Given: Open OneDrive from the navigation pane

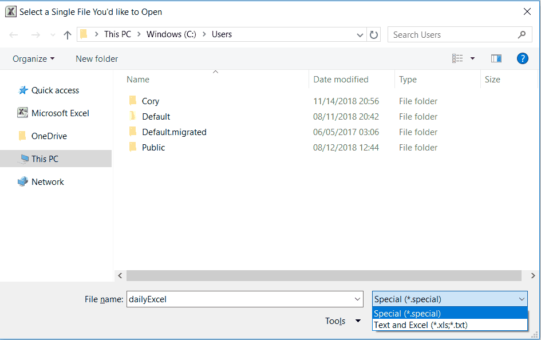Looking at the screenshot, I should (x=49, y=136).
